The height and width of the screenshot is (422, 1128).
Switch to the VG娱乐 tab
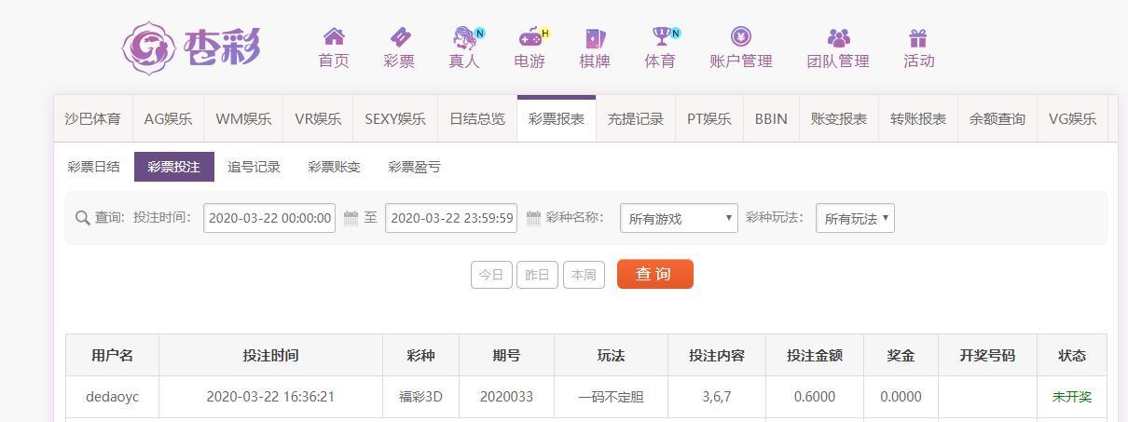(1072, 119)
